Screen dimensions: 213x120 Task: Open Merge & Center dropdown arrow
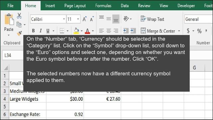(179, 31)
